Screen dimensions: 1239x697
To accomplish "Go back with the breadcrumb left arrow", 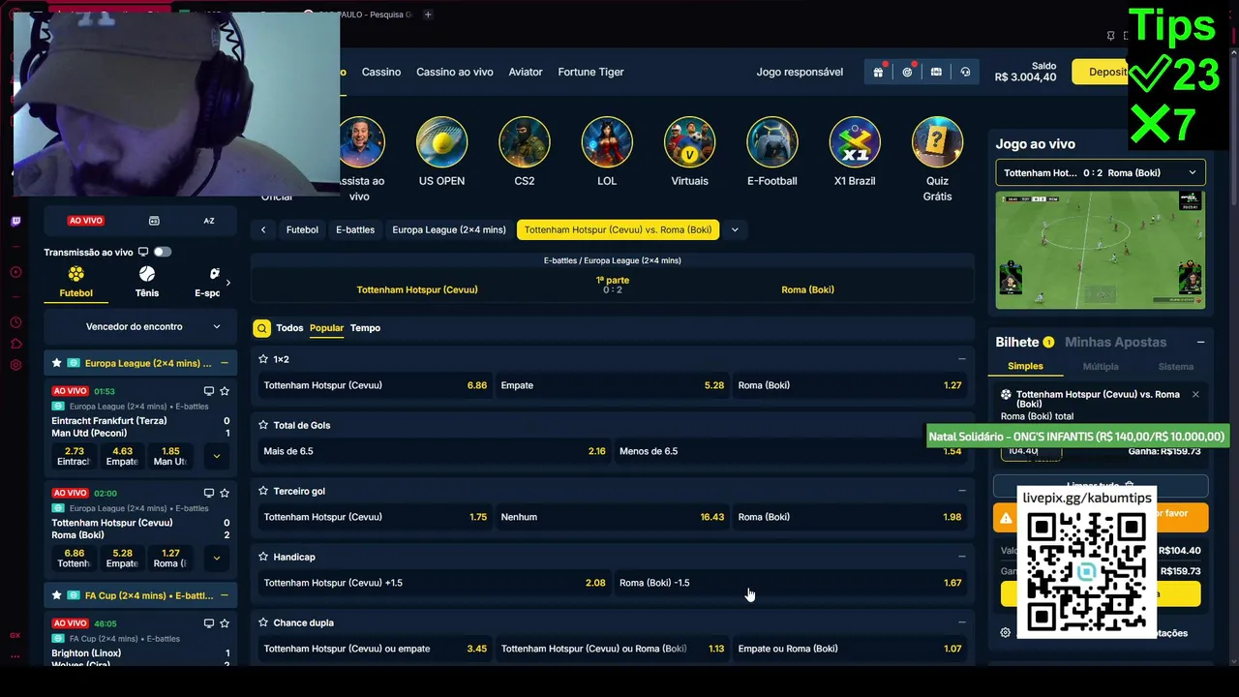I will coord(263,229).
